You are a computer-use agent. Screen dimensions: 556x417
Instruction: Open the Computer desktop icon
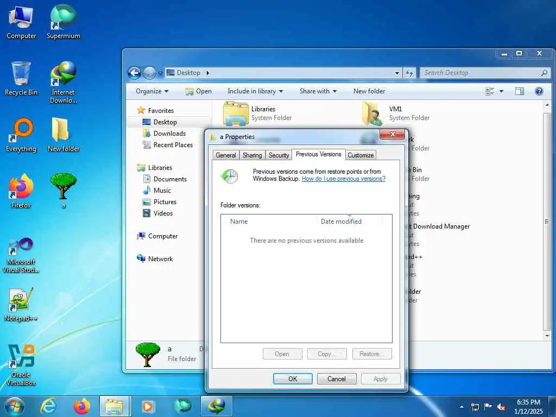pos(21,23)
